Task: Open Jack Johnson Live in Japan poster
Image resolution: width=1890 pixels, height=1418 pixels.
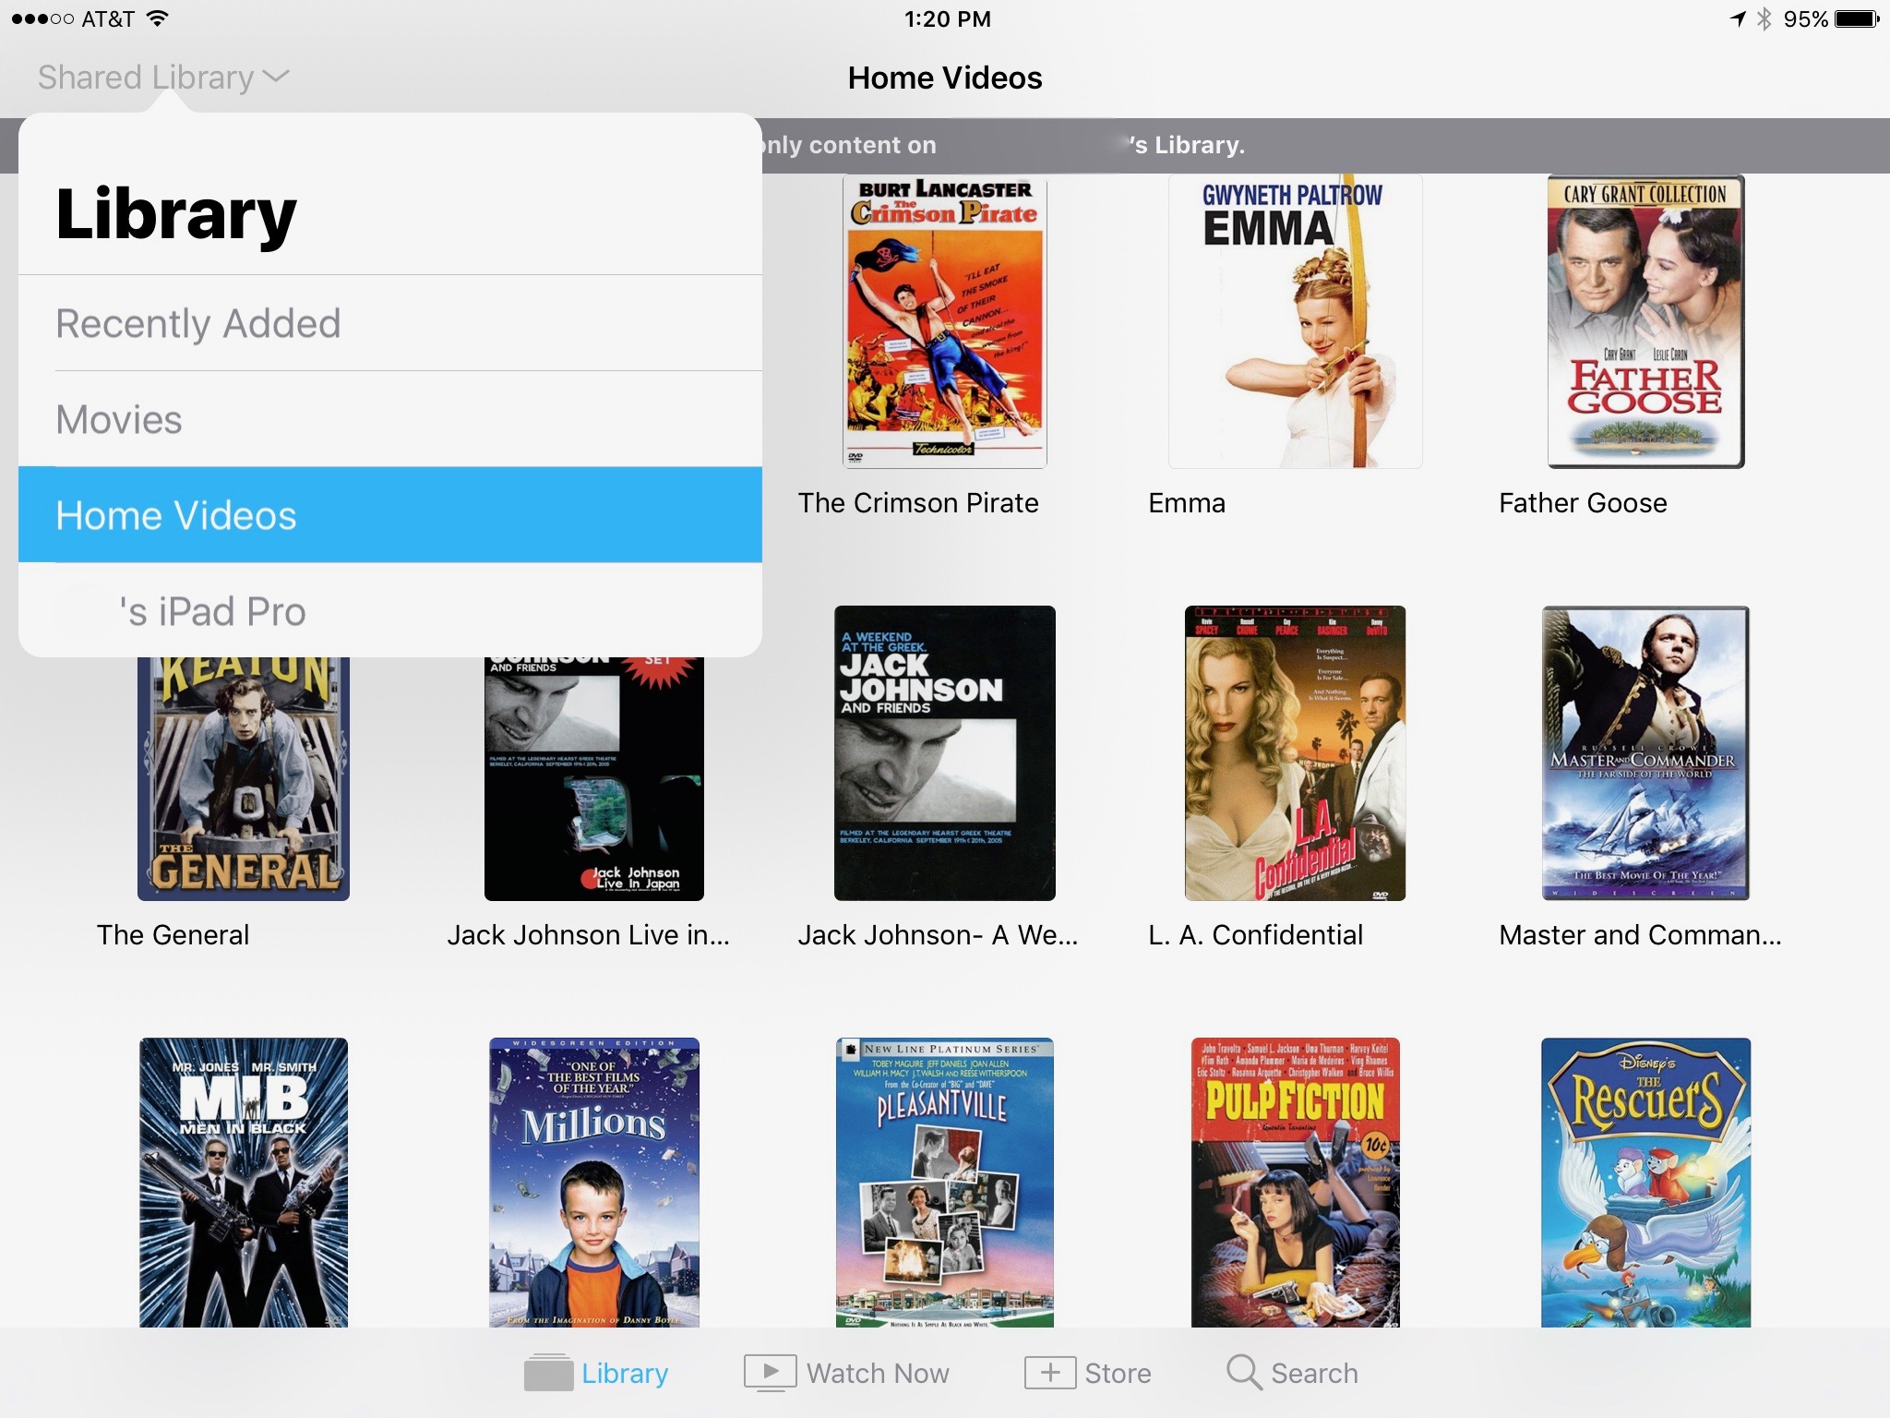Action: point(594,778)
